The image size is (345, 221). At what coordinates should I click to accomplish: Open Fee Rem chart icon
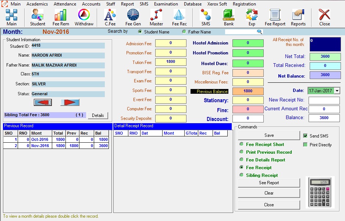point(61,17)
